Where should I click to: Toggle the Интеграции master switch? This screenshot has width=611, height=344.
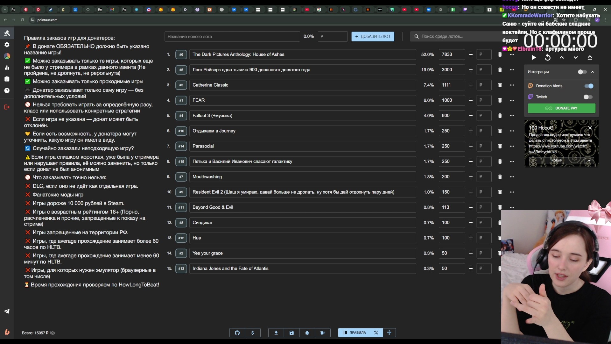pyautogui.click(x=582, y=72)
